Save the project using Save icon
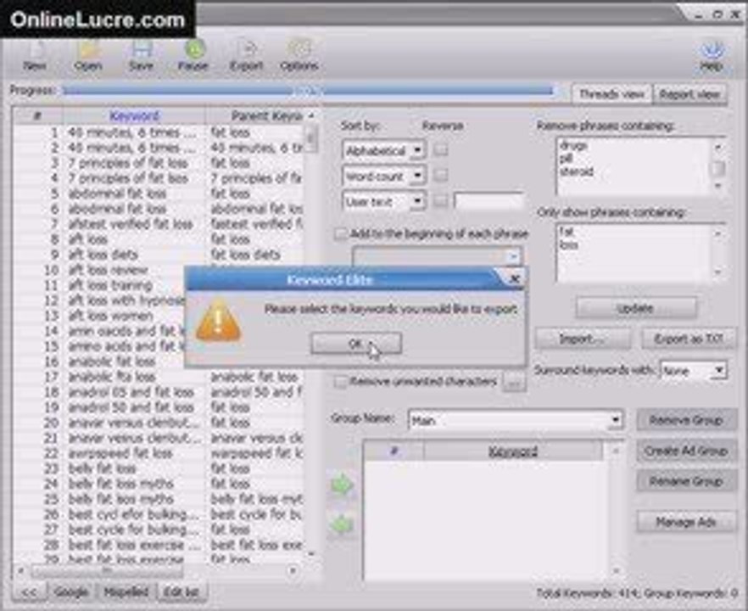This screenshot has height=611, width=748. coord(141,56)
